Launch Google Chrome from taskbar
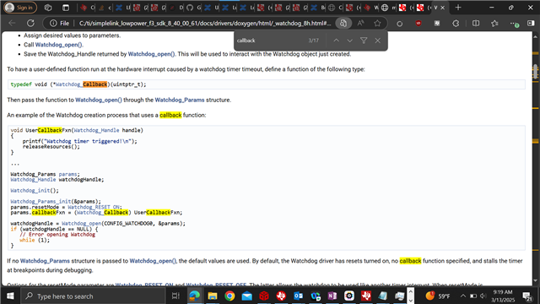 (x=229, y=296)
